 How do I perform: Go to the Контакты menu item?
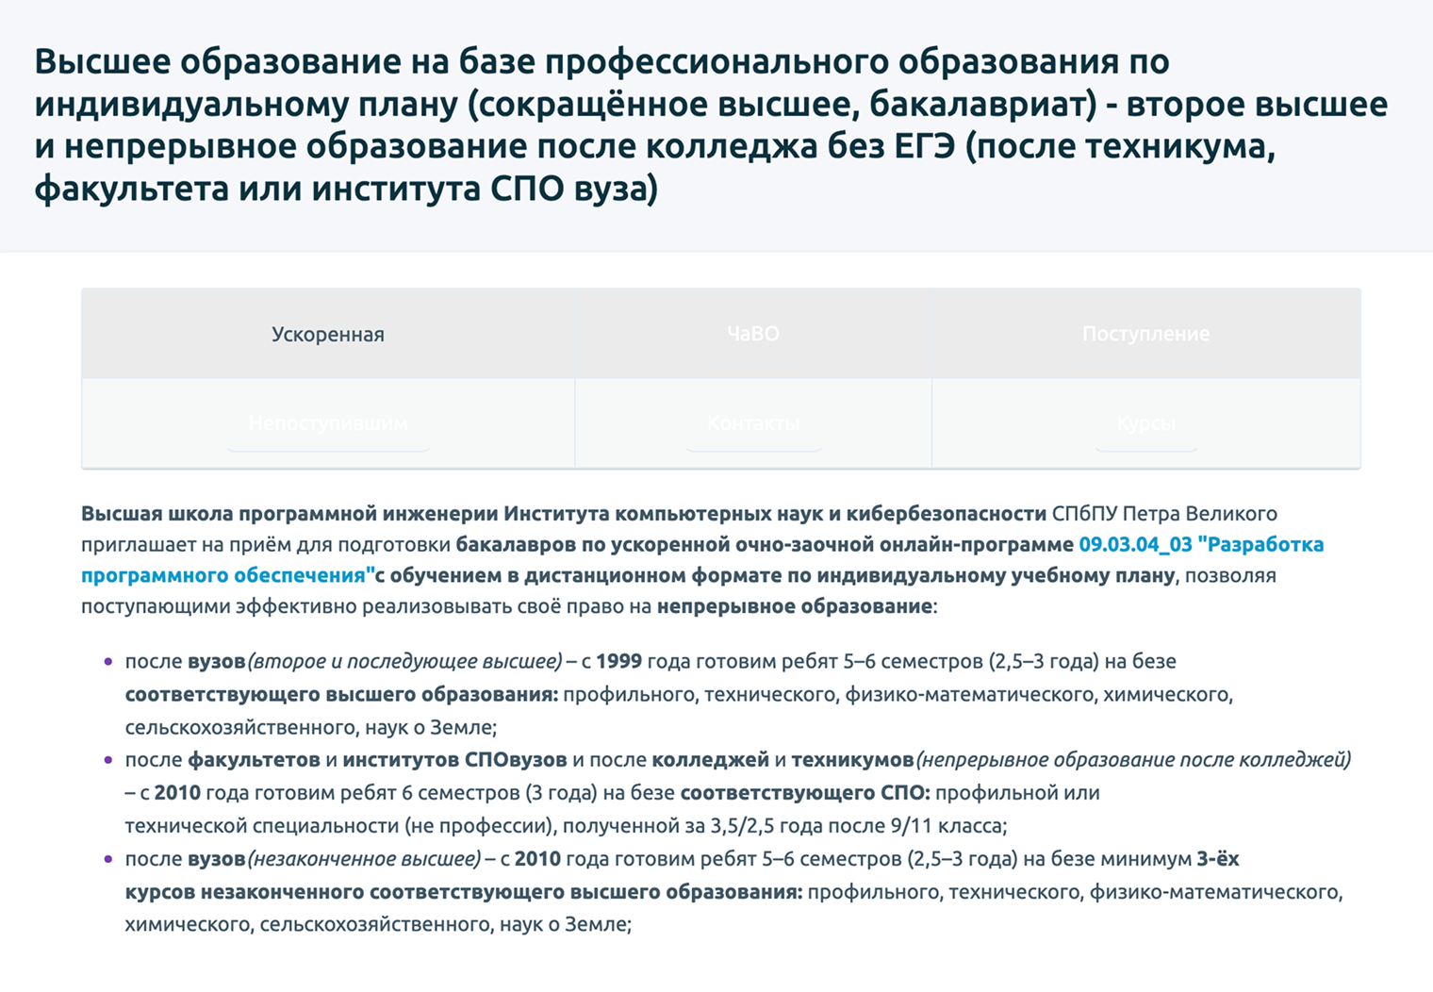[753, 423]
